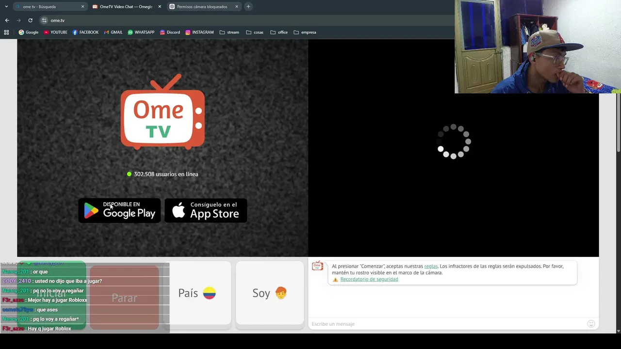Open the emoji picker in chat box

(x=591, y=324)
